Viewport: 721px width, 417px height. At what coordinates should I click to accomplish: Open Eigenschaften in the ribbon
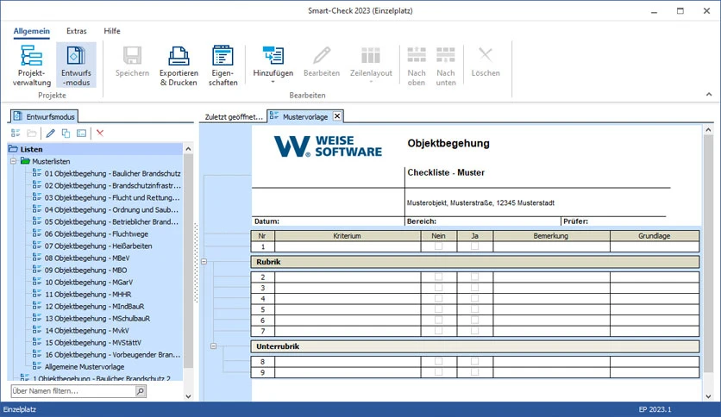223,65
